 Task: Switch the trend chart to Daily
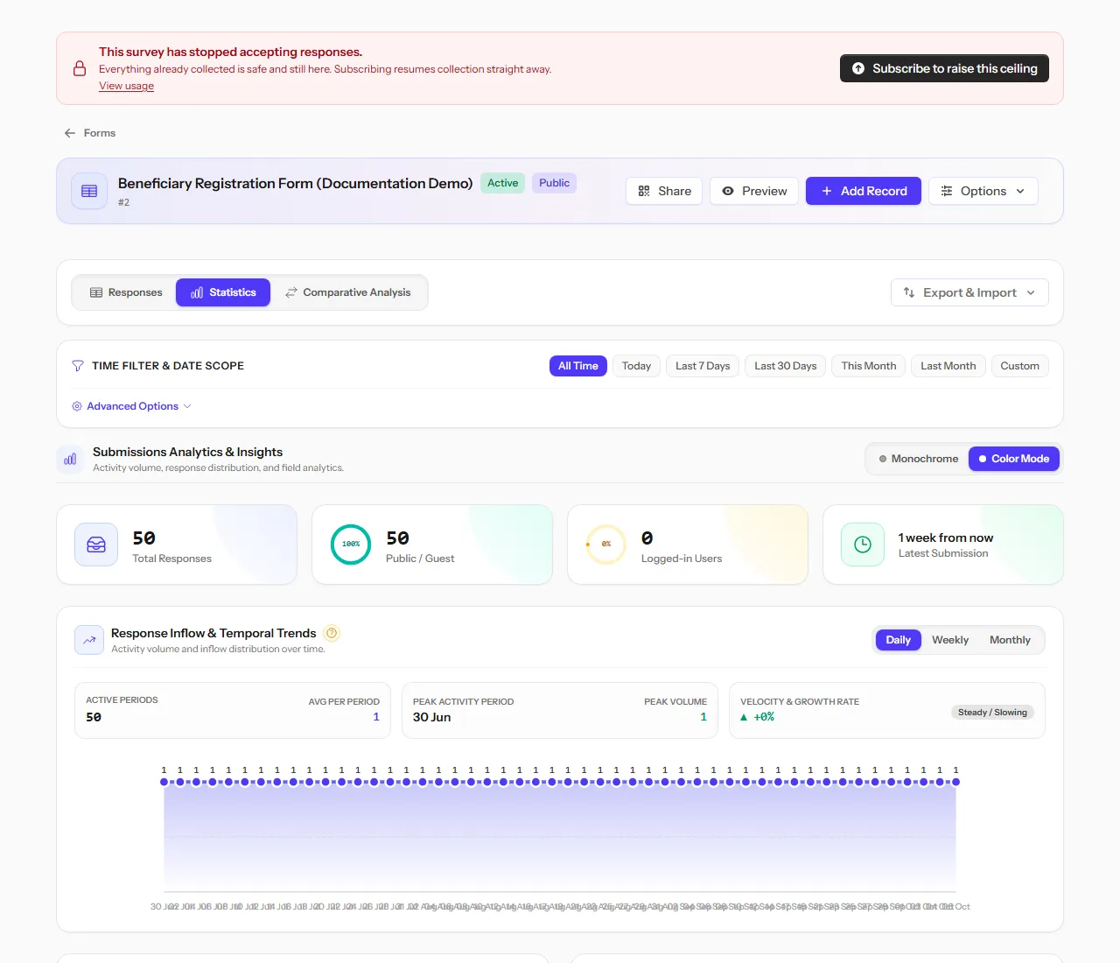[898, 640]
